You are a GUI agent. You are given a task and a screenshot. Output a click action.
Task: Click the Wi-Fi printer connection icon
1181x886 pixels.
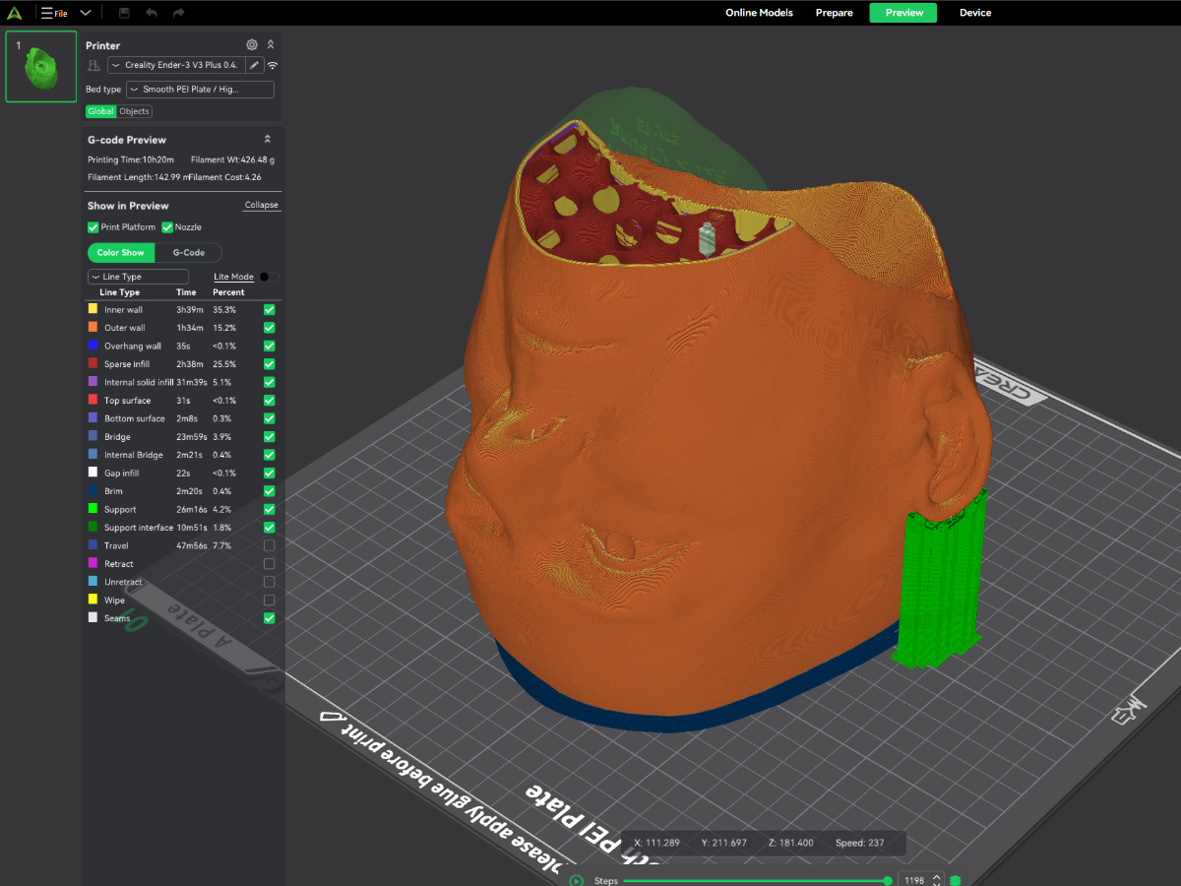tap(273, 65)
